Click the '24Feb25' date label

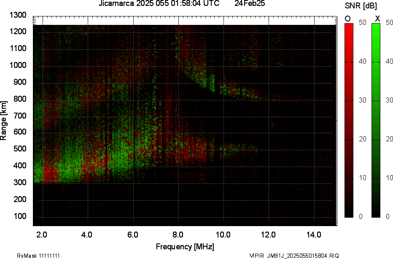(x=250, y=3)
